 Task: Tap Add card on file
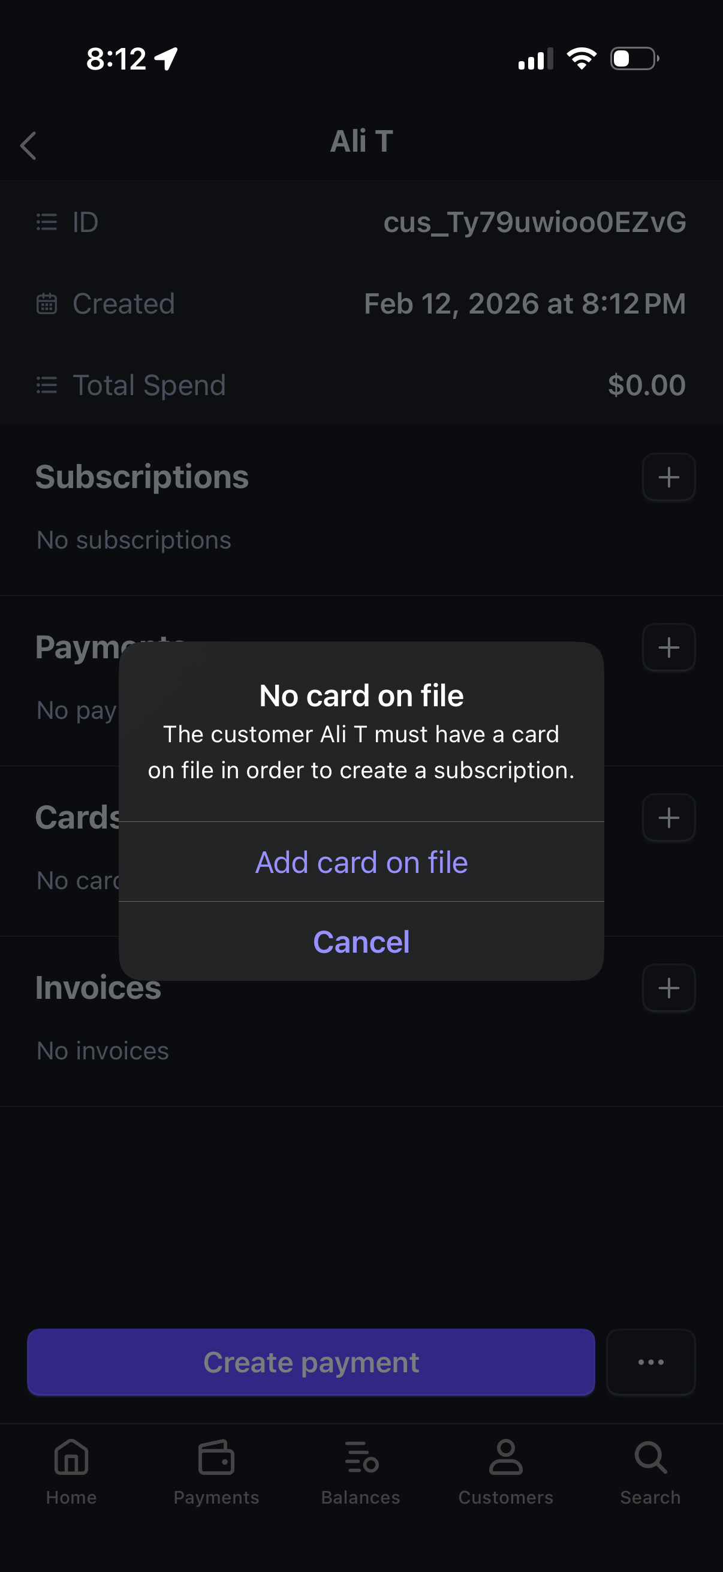[x=361, y=862]
